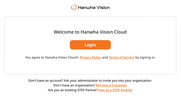Click the Welcome to Hanwha Vision Cloud heading

click(x=90, y=32)
